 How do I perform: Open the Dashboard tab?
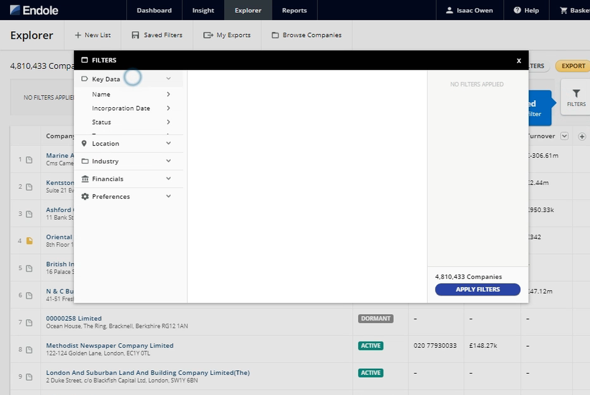(x=154, y=10)
